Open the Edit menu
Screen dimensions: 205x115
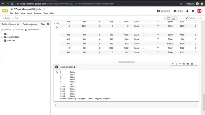click(x=17, y=13)
